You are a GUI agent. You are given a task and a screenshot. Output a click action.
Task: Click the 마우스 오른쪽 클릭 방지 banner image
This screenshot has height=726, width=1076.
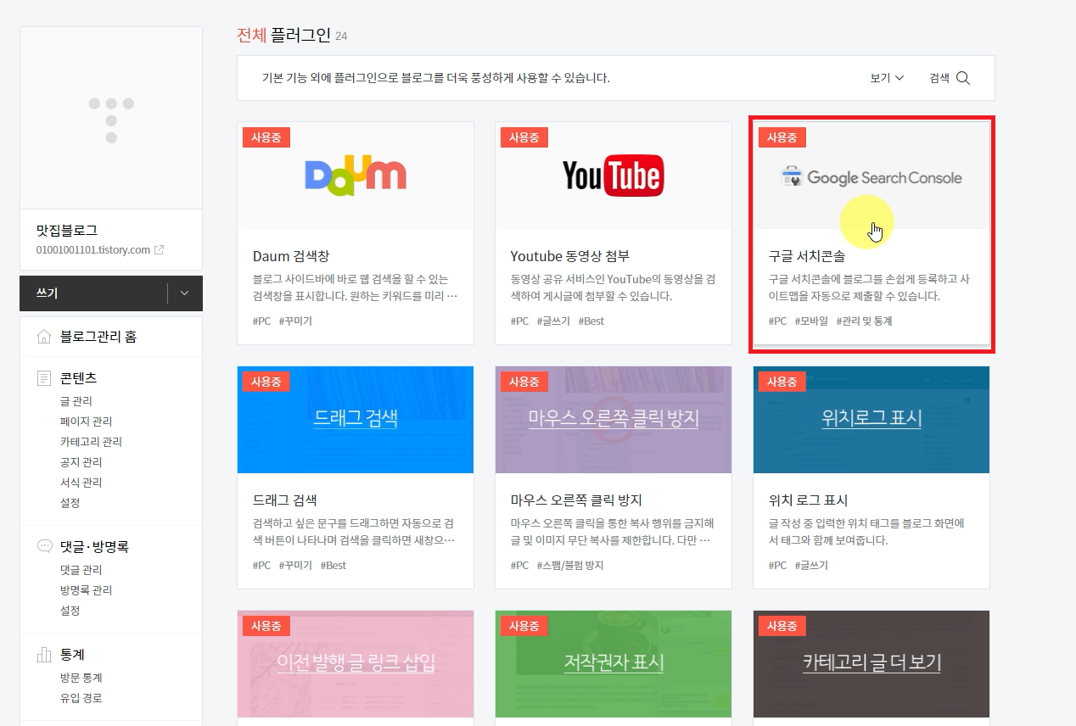click(x=614, y=420)
